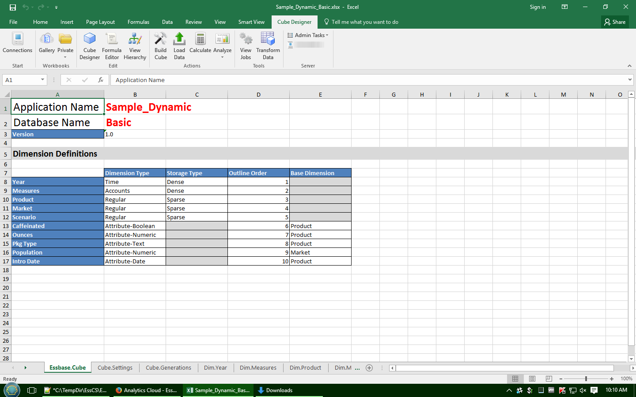636x397 pixels.
Task: Click the muted volume tray icon
Action: pos(583,390)
